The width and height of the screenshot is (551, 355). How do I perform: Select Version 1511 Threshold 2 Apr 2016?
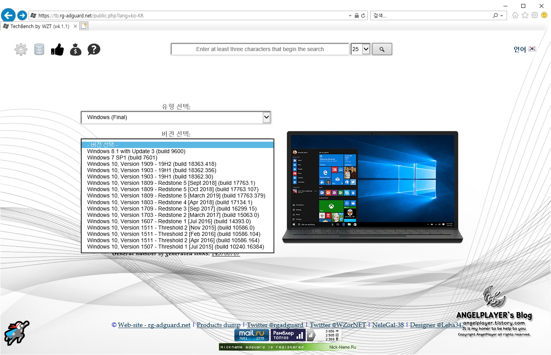click(x=178, y=240)
